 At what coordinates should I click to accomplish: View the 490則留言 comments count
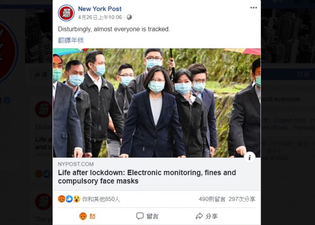[x=212, y=199]
